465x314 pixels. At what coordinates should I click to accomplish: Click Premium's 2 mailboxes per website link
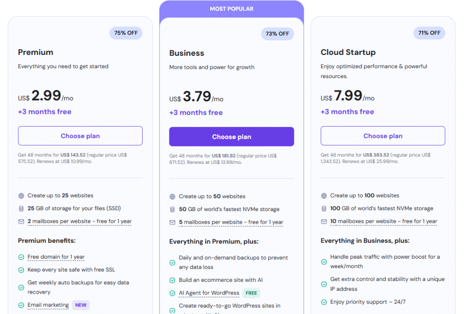click(79, 221)
